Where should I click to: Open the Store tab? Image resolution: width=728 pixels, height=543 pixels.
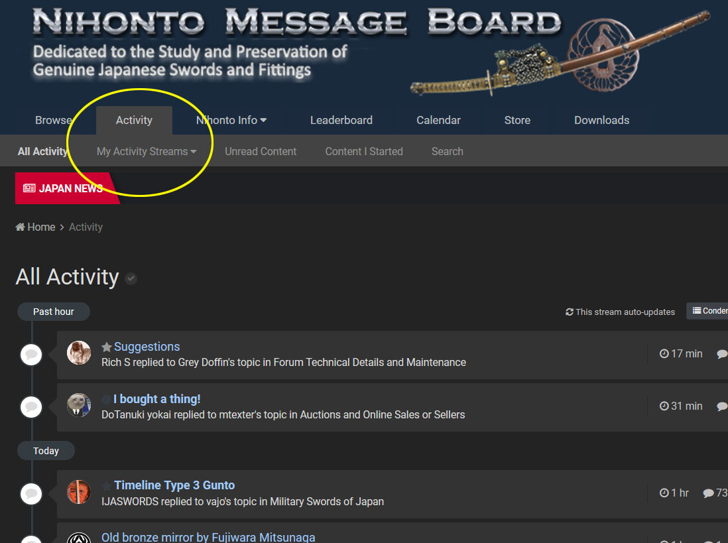point(517,120)
